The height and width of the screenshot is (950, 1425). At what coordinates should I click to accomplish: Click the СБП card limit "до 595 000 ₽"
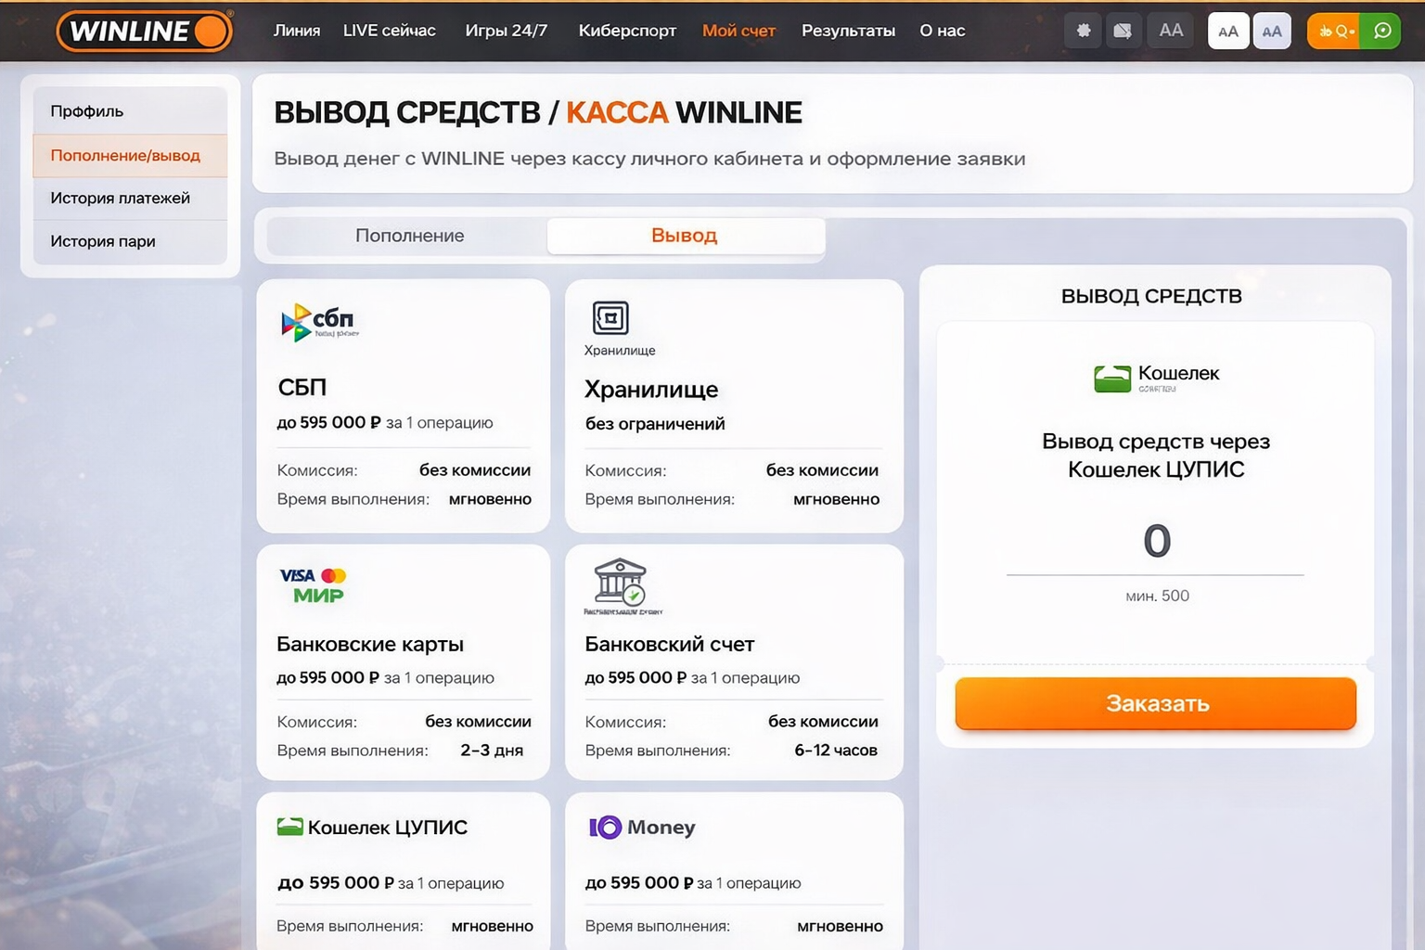pyautogui.click(x=329, y=422)
